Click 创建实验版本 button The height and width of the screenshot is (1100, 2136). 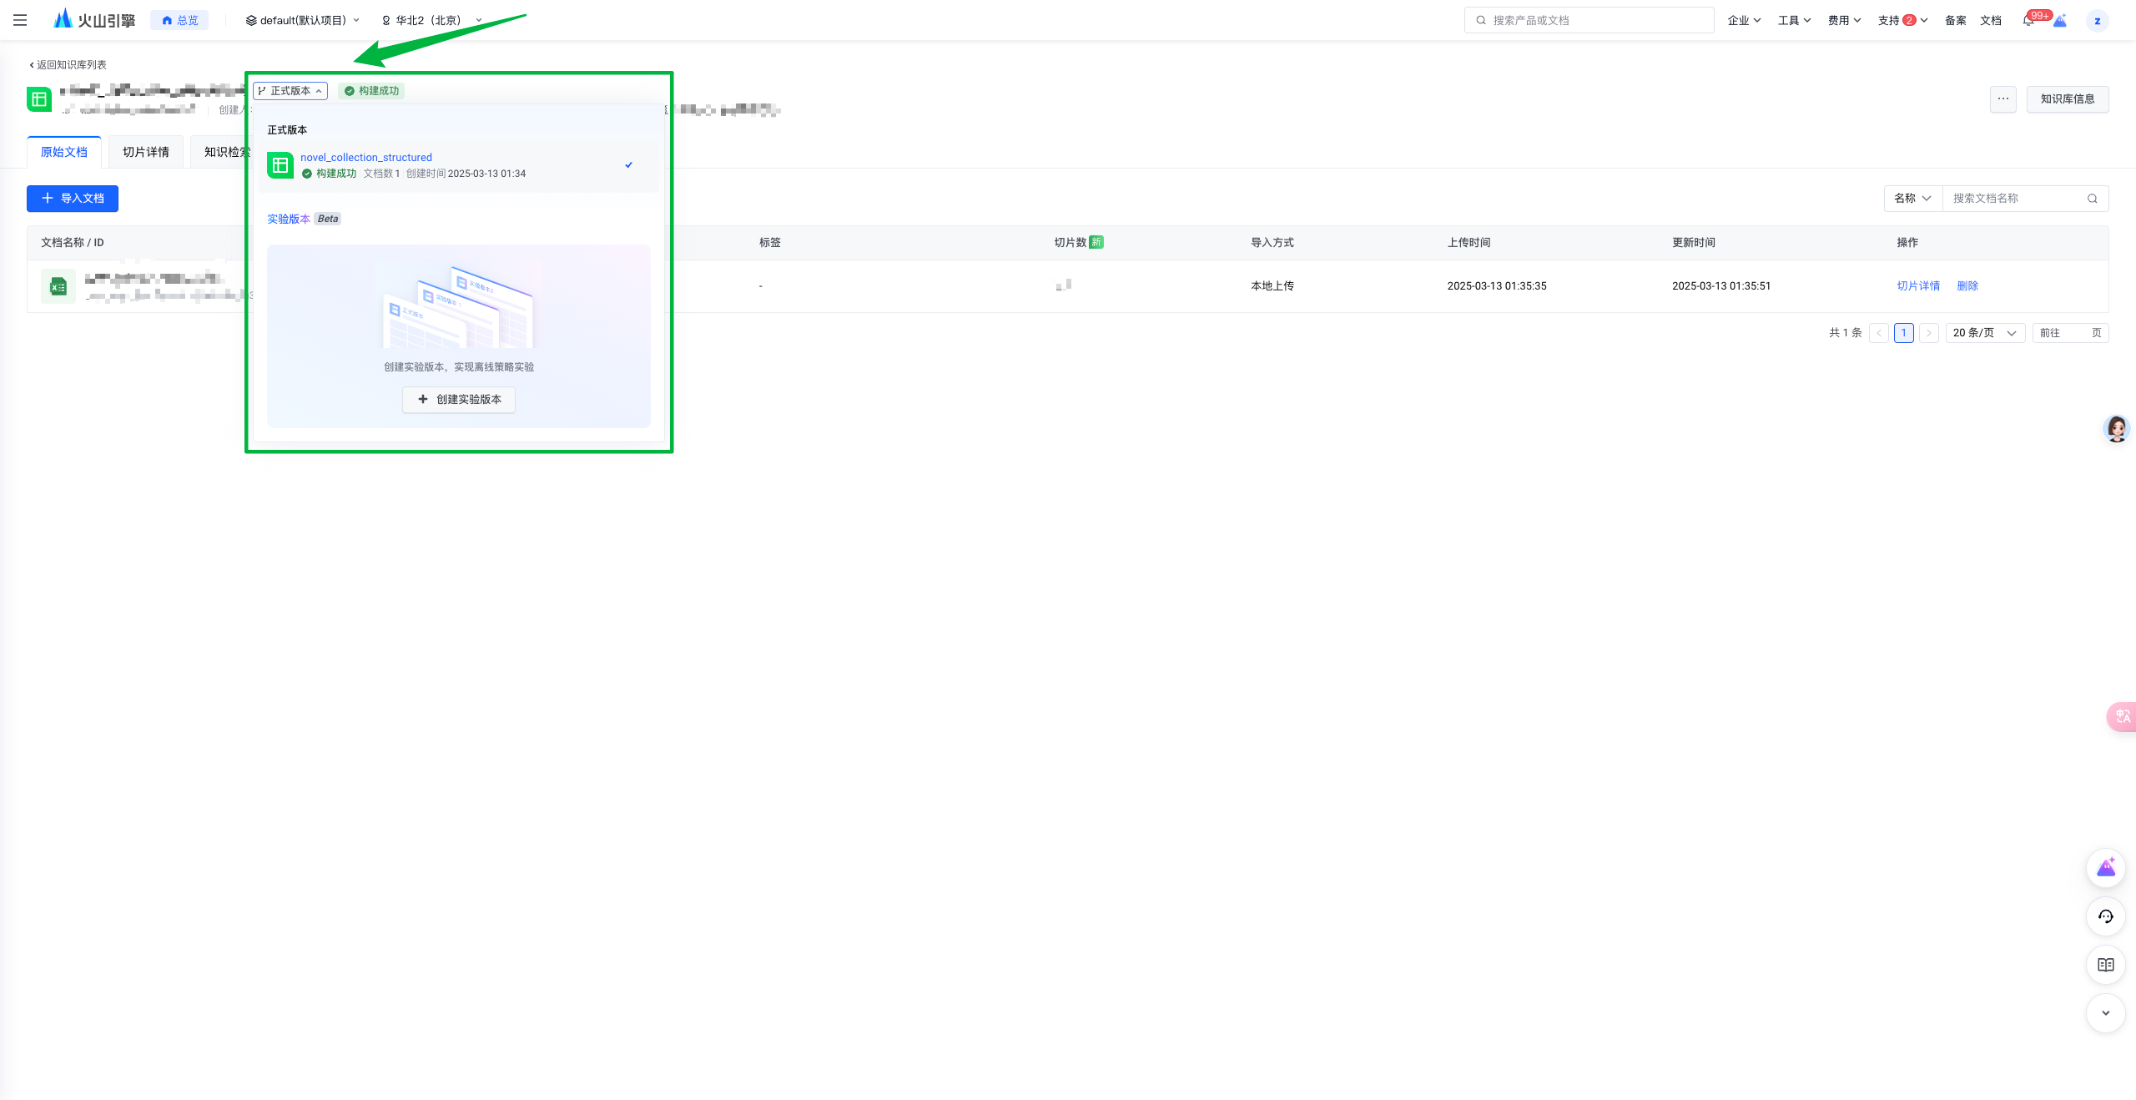pos(459,400)
